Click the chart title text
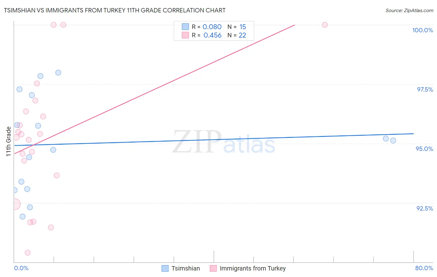437x277 pixels. (x=115, y=10)
